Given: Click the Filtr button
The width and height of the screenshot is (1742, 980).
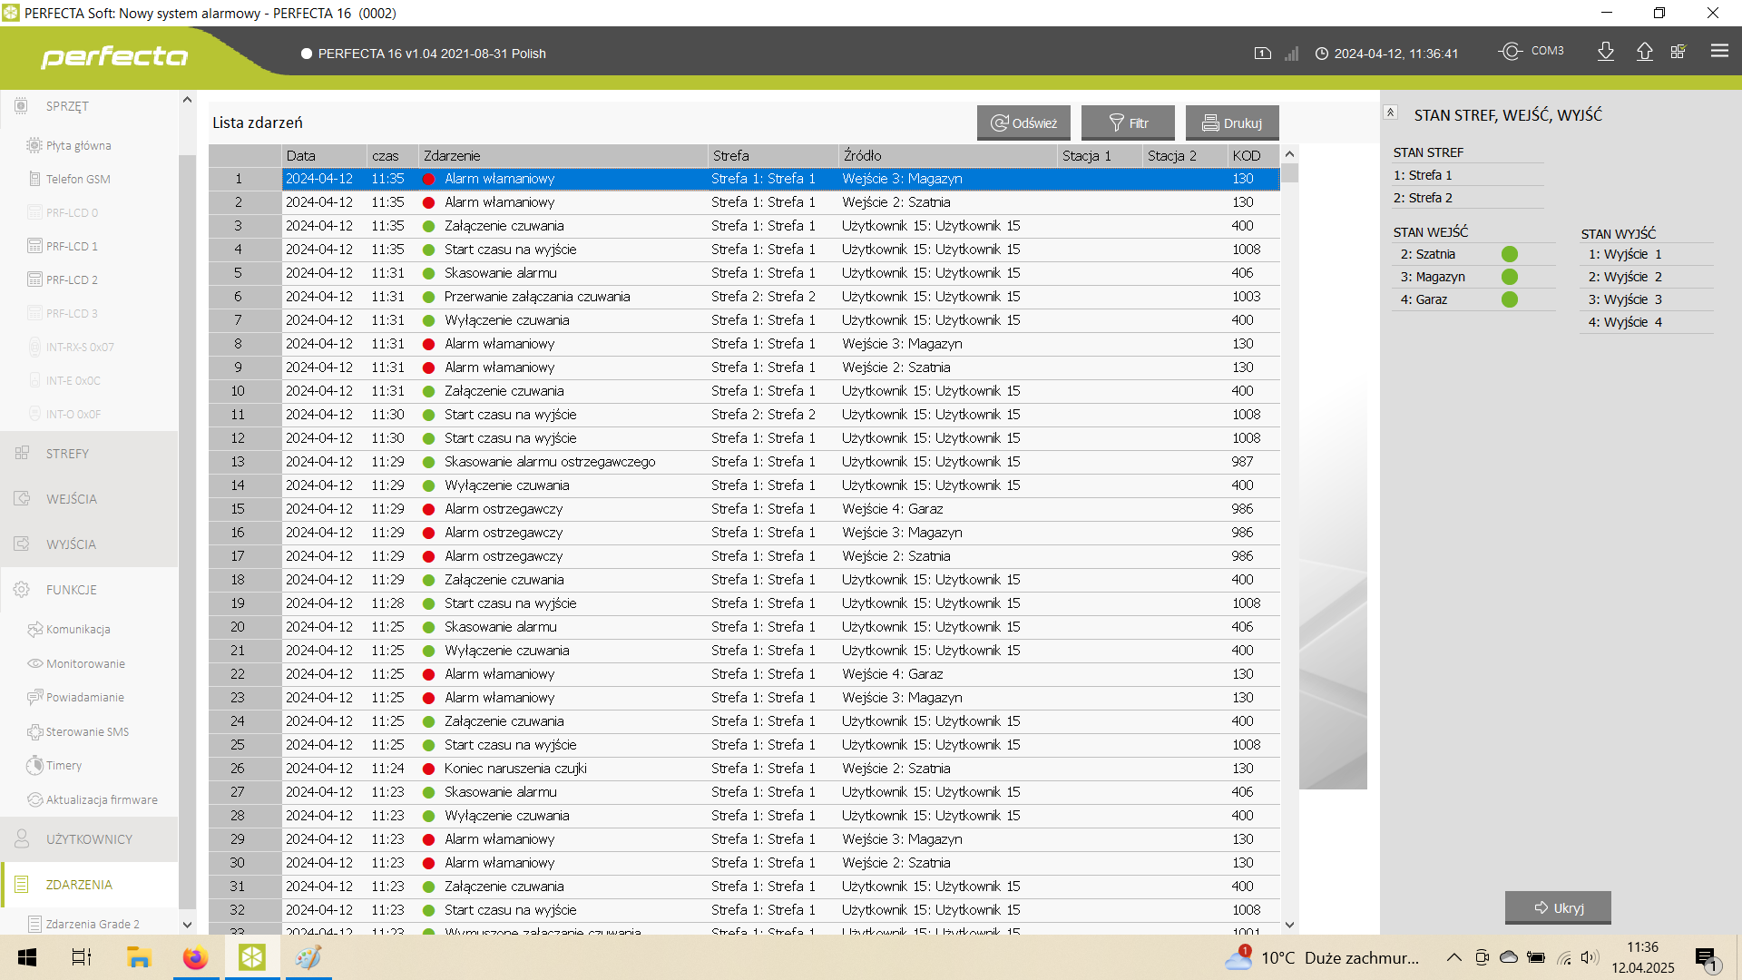Looking at the screenshot, I should (x=1128, y=123).
